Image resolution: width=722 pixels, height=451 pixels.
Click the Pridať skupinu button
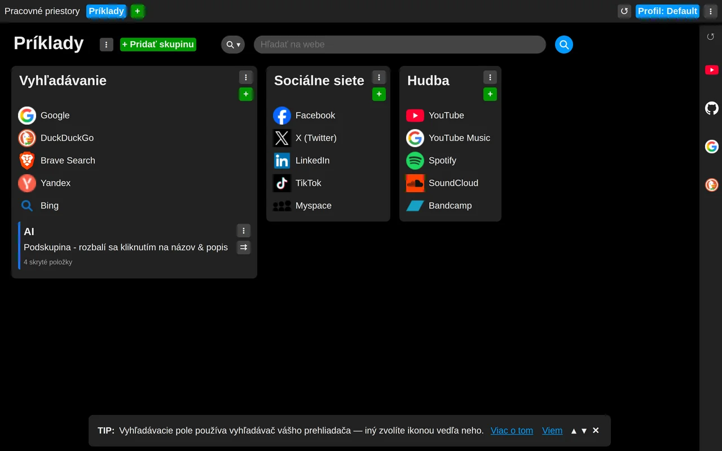coord(158,45)
